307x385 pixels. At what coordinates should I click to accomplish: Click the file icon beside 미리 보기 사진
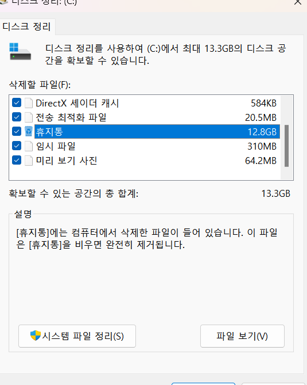[29, 161]
